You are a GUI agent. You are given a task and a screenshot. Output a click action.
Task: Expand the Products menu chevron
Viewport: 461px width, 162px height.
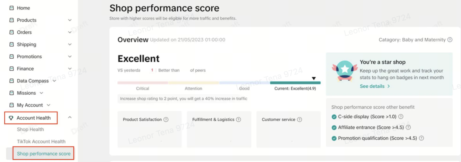70,20
